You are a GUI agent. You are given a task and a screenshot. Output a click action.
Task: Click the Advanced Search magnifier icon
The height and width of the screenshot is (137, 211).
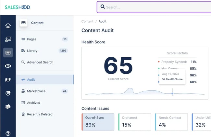click(x=23, y=62)
